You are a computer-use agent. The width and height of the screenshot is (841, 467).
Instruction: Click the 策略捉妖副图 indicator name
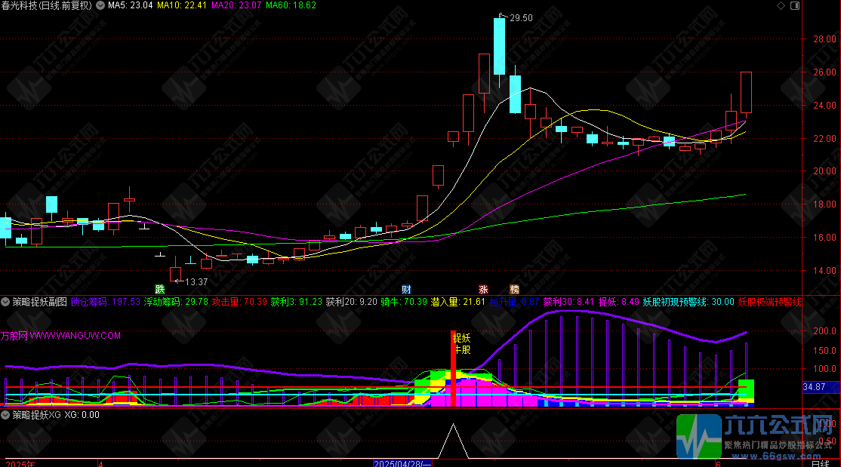point(40,302)
